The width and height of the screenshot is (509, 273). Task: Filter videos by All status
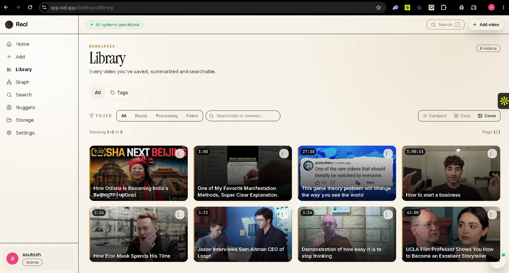124,116
